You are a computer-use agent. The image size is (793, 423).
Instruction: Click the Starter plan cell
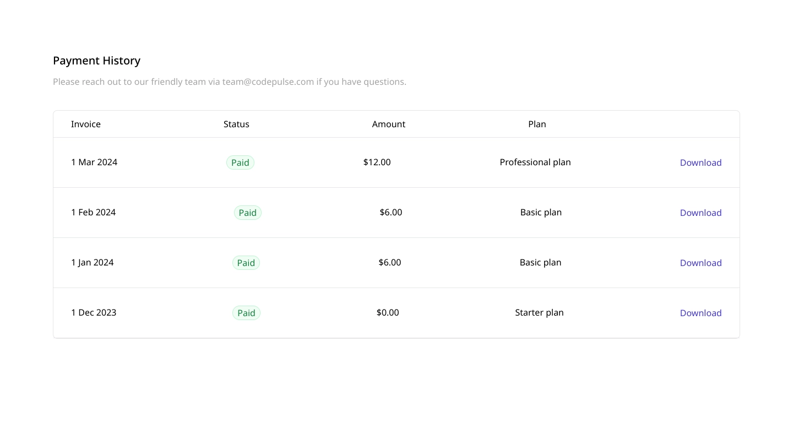click(539, 312)
